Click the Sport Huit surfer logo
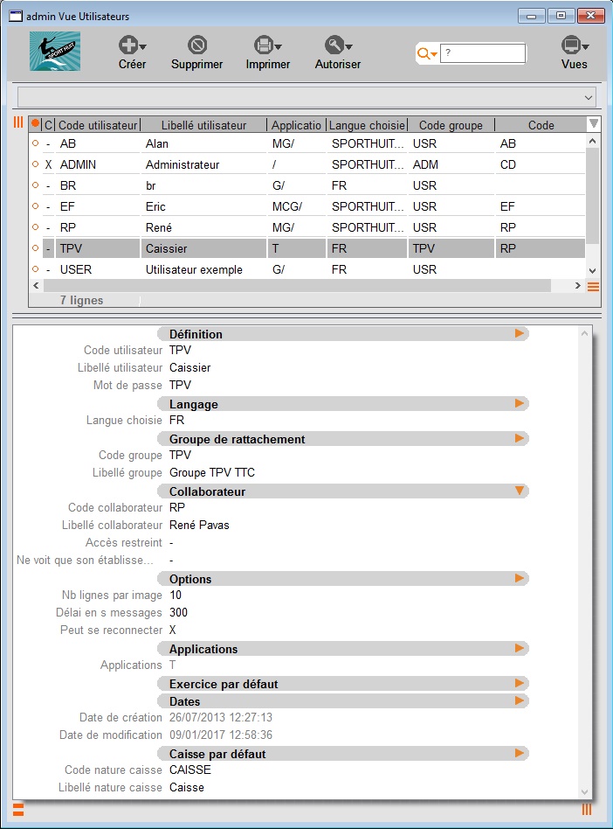 (x=55, y=52)
